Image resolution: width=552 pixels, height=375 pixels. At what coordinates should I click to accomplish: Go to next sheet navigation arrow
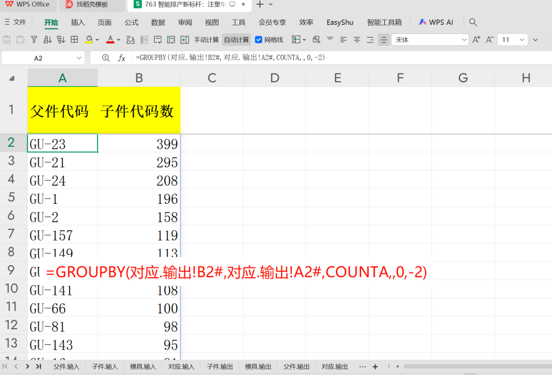[x=27, y=366]
